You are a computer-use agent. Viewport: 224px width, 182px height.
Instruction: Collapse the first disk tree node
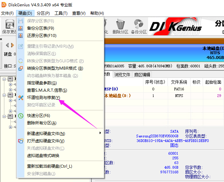tap(4, 79)
